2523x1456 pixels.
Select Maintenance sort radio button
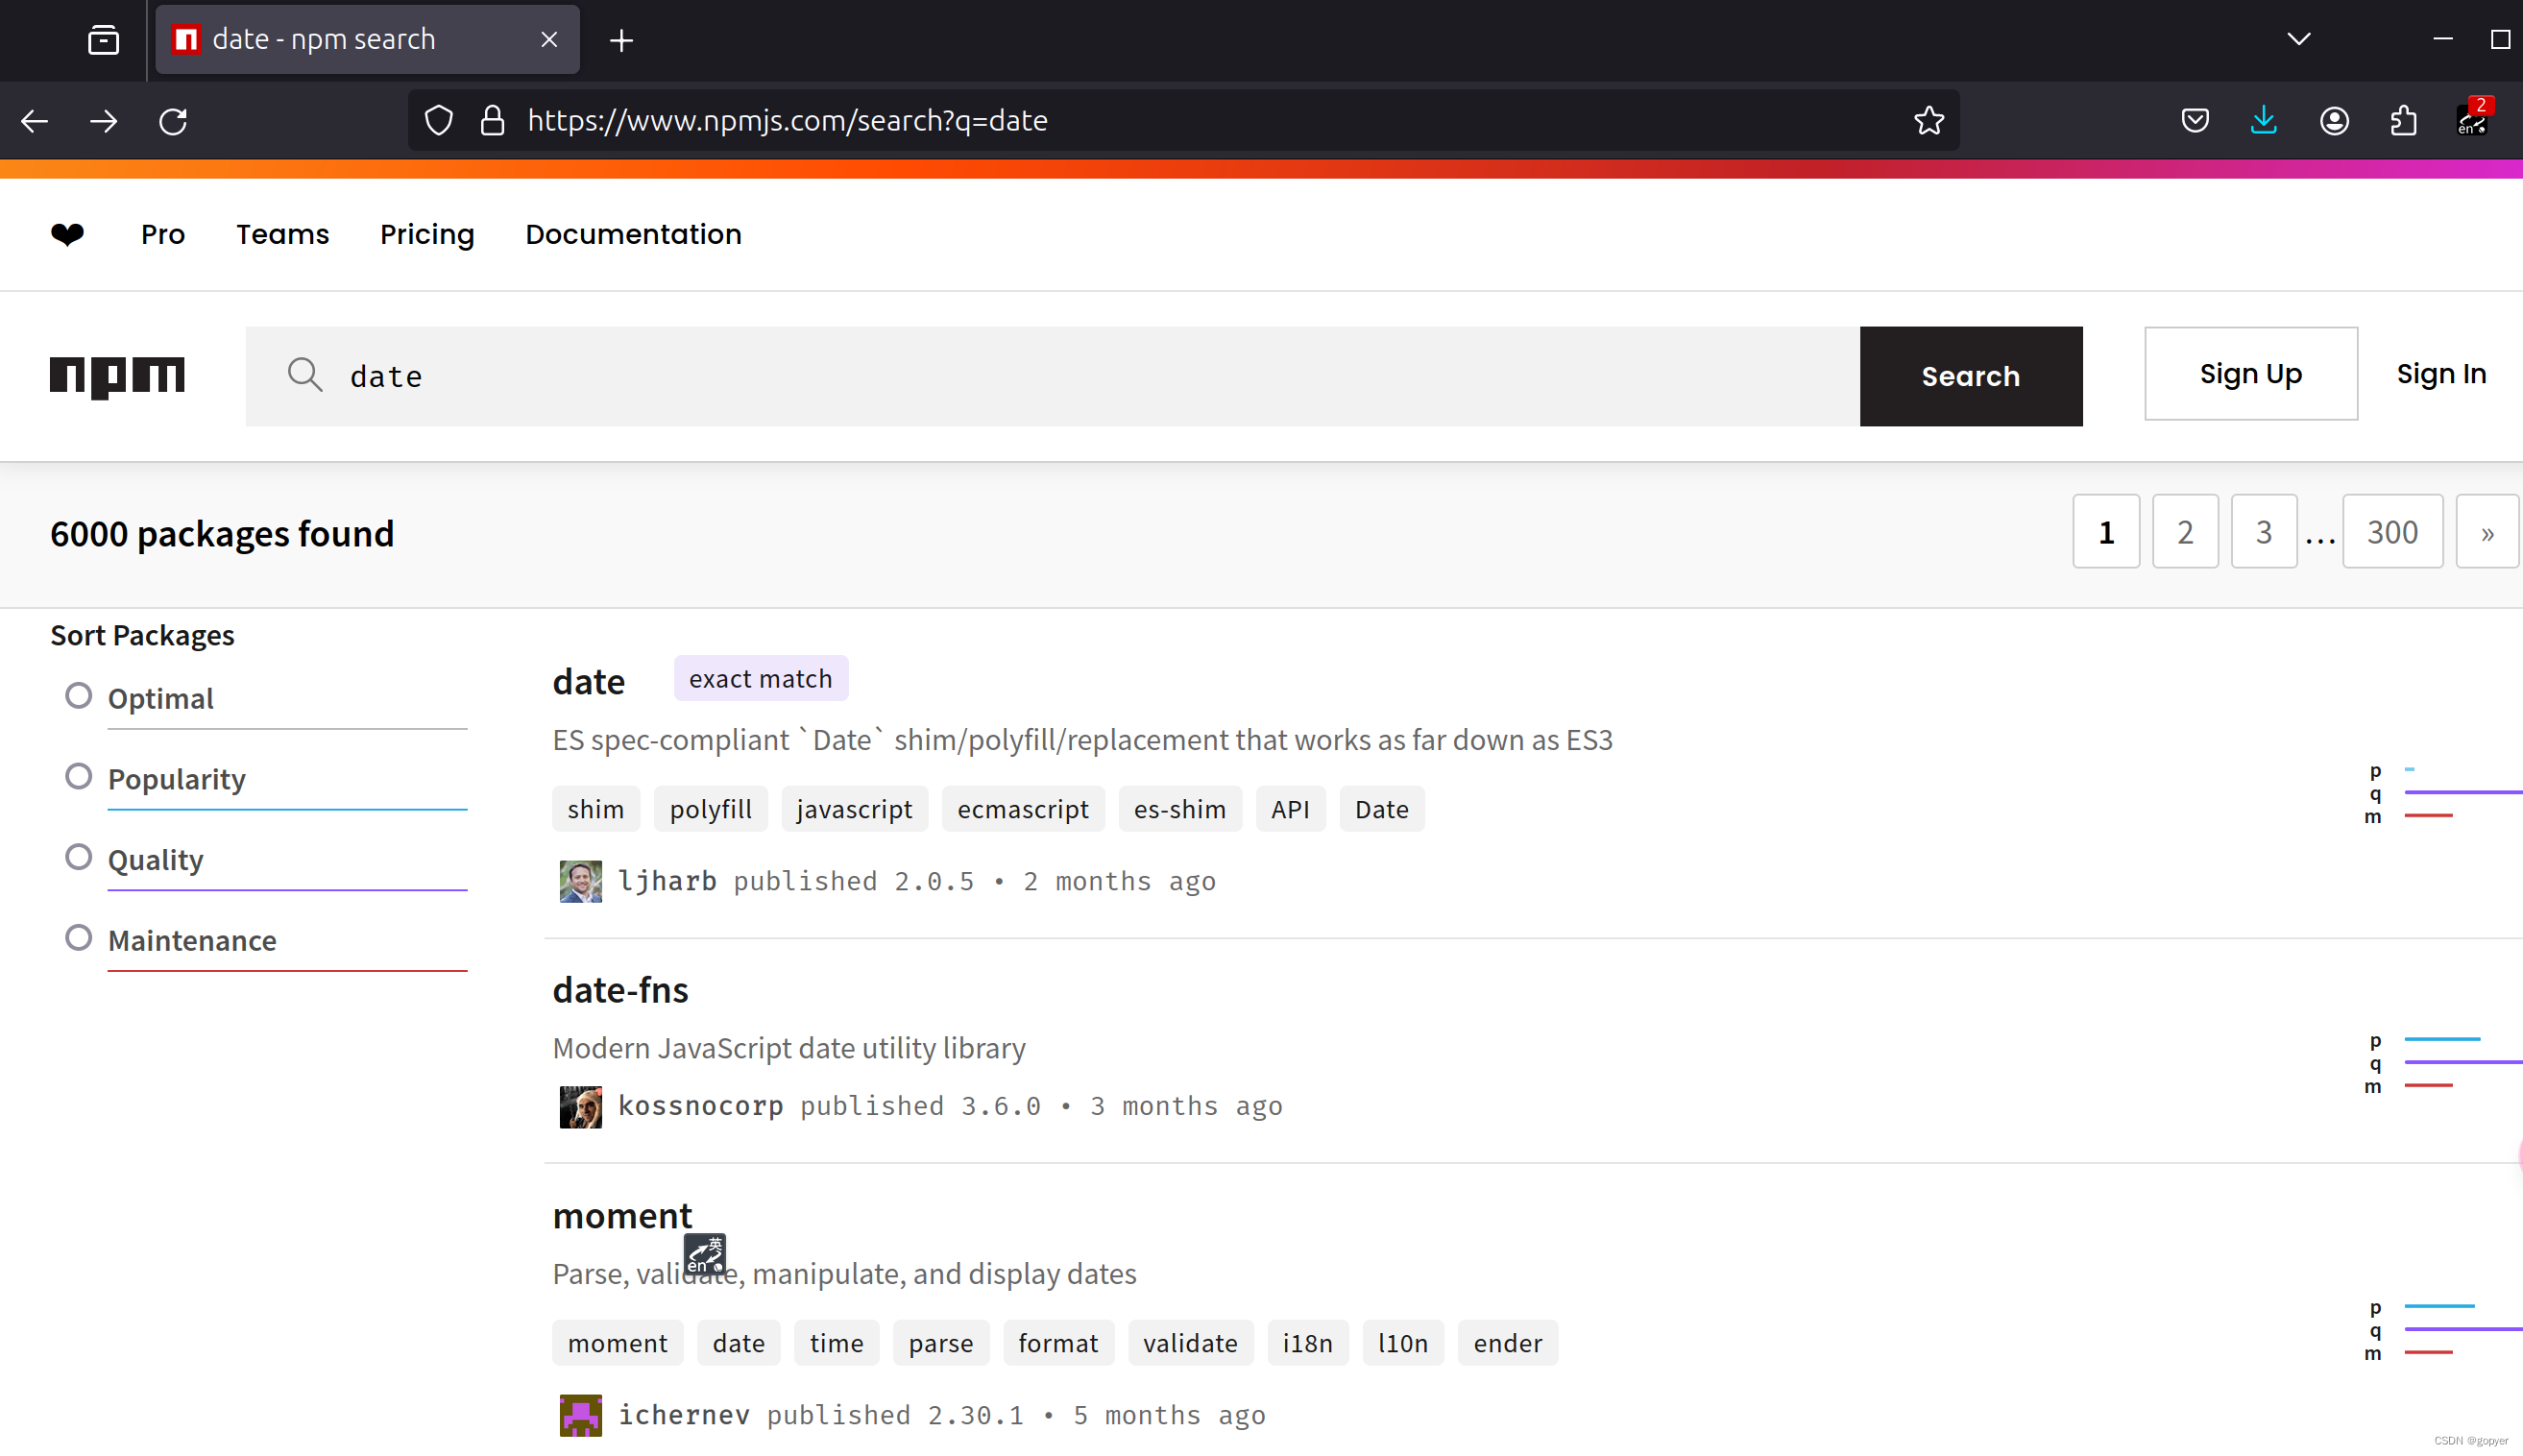point(78,938)
